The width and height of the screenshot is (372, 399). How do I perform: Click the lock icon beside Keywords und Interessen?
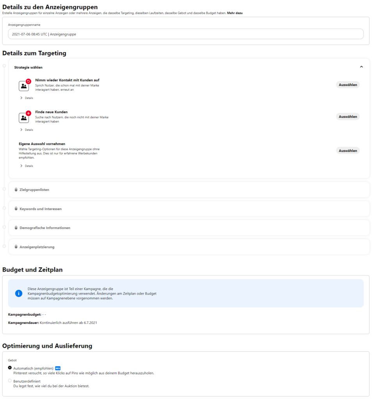16,209
